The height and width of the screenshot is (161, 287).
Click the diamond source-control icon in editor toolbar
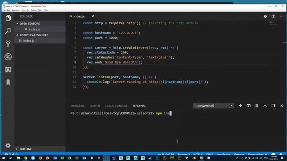tap(265, 17)
